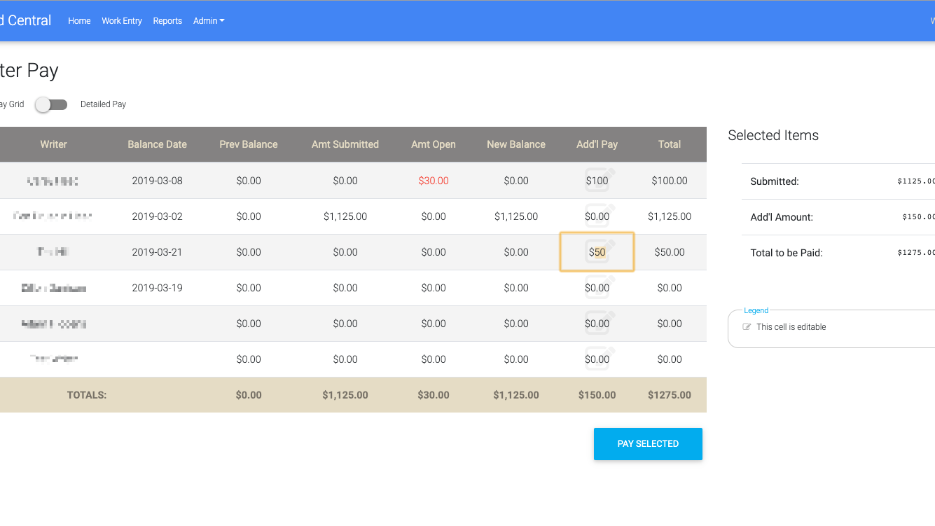Go to the Home menu item
This screenshot has height=526, width=935.
point(79,21)
